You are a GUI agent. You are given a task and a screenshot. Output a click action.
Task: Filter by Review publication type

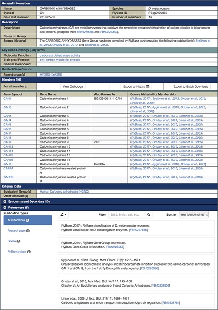click(x=14, y=241)
